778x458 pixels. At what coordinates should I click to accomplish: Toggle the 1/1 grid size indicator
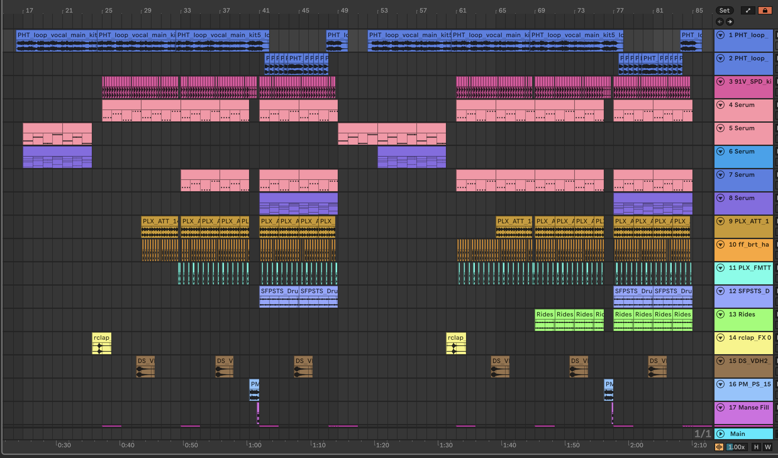702,434
